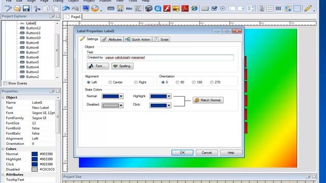Click the Match Normal button
The height and width of the screenshot is (183, 326).
(208, 100)
